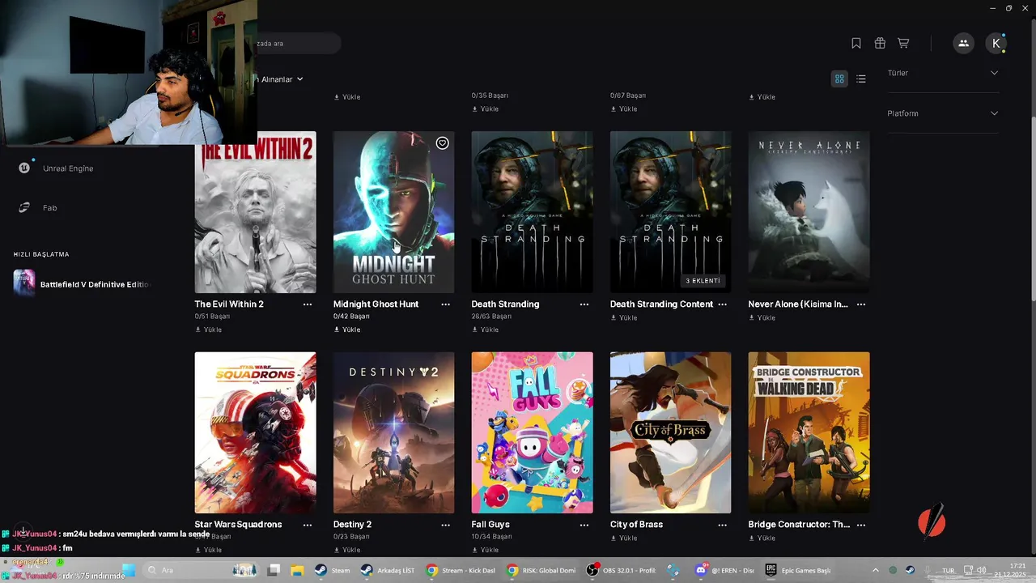
Task: Open the wishlist bookmark icon
Action: [x=856, y=43]
